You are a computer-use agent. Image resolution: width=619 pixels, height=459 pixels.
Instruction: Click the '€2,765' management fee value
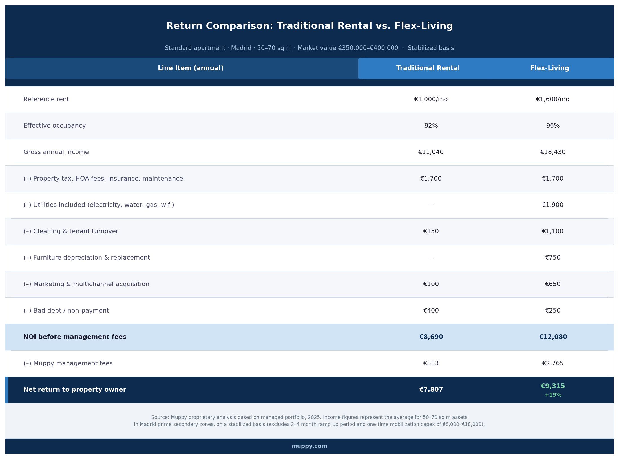[553, 364]
